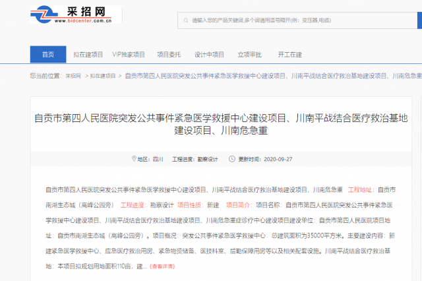This screenshot has height=281, width=422.
Task: Click the large article headline
Action: 222,125
